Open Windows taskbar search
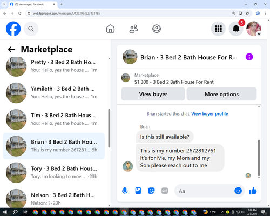This screenshot has height=216, width=270. click(x=15, y=212)
